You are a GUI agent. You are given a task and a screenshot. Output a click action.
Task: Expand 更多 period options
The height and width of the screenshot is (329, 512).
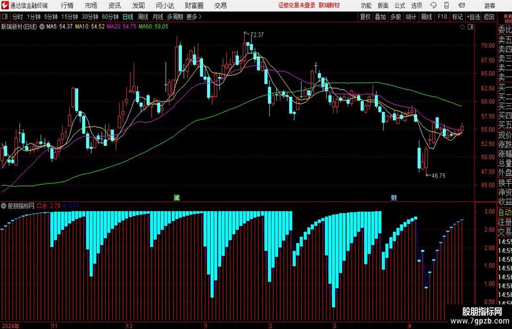pos(194,17)
